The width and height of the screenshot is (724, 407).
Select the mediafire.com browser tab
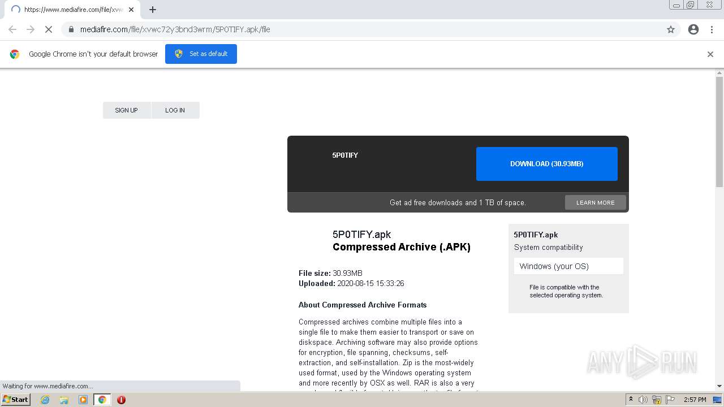(x=72, y=10)
